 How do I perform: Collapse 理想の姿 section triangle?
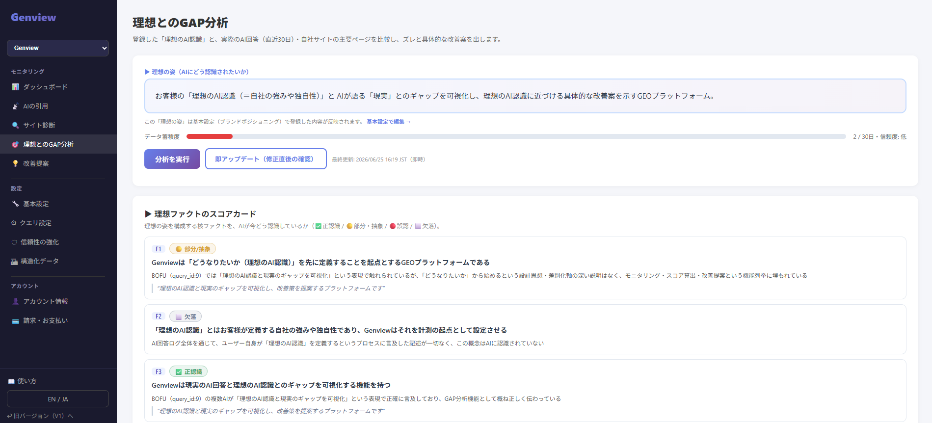click(x=147, y=72)
